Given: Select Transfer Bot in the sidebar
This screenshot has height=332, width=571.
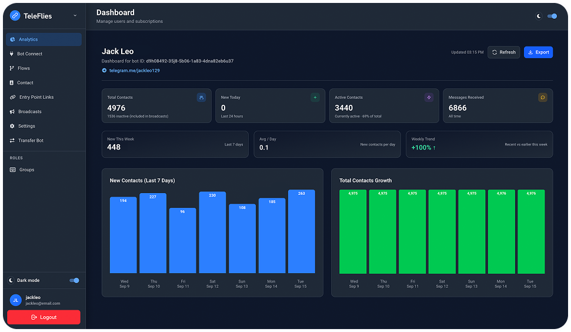Looking at the screenshot, I should [44, 141].
